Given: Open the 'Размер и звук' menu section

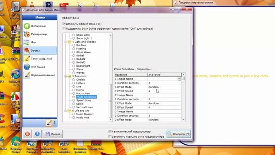Looking at the screenshot, I should [x=40, y=34].
